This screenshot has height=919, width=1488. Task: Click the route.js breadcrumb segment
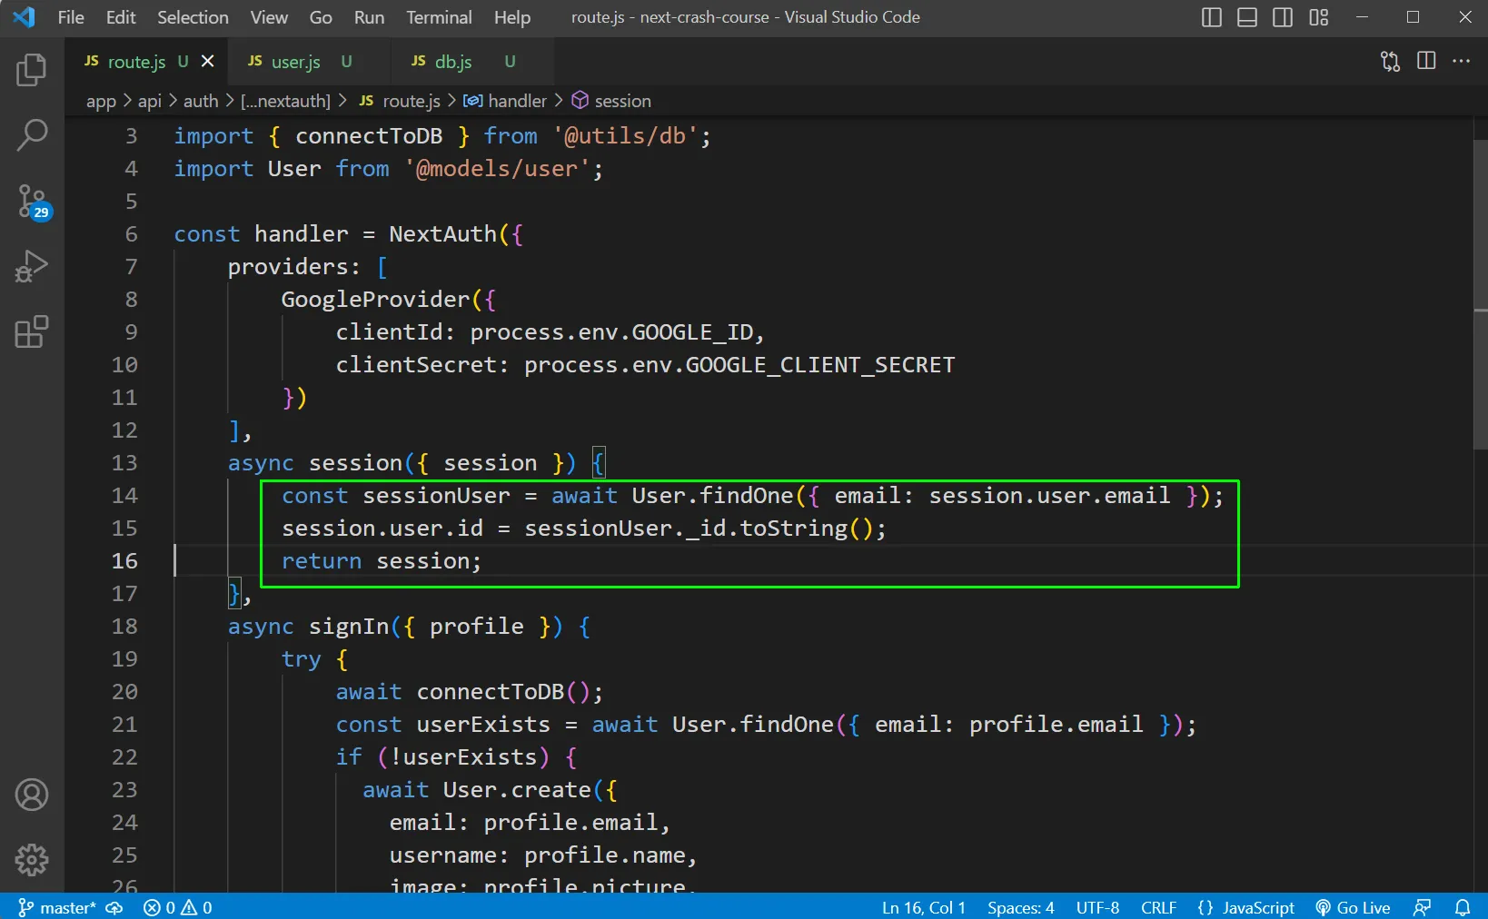point(411,101)
